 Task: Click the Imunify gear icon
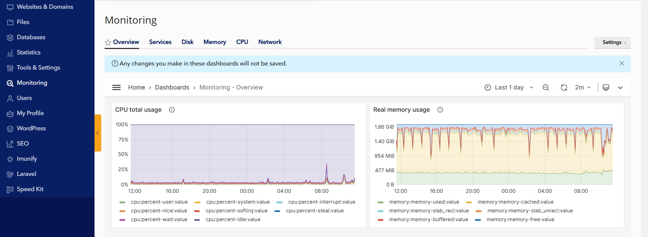(x=10, y=159)
